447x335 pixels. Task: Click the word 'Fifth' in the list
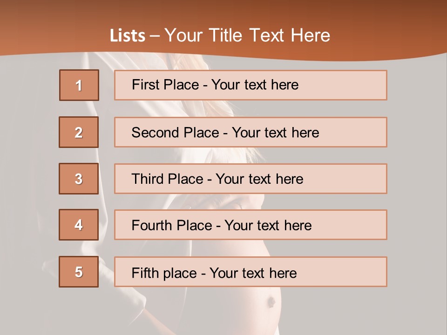click(145, 273)
